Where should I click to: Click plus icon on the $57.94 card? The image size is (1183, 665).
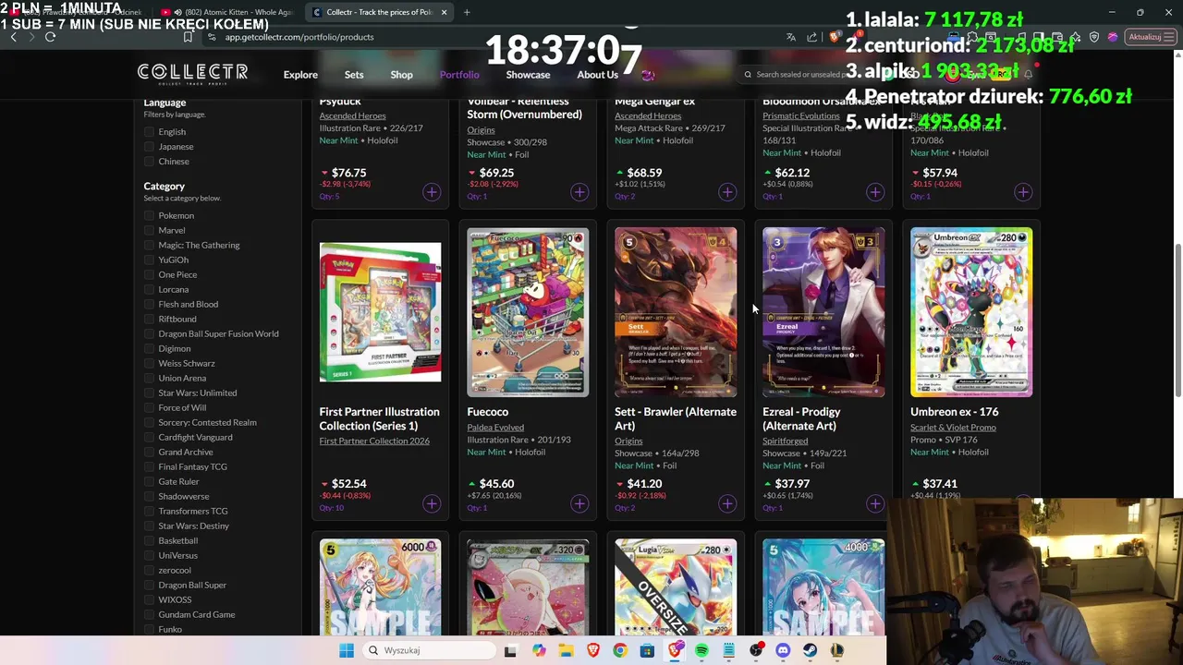(x=1023, y=192)
